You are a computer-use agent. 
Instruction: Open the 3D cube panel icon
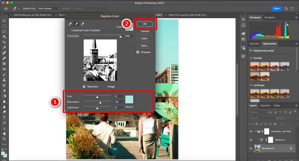[243, 56]
